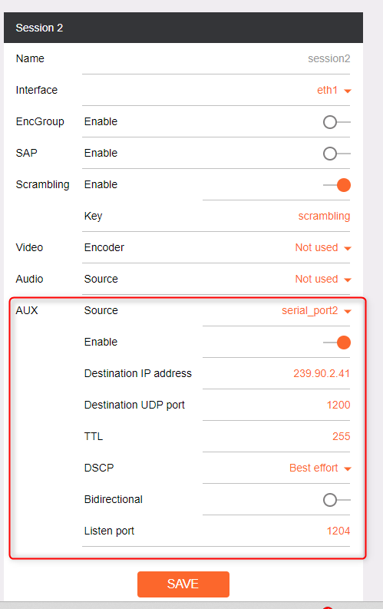Click the SAVE button

(183, 584)
